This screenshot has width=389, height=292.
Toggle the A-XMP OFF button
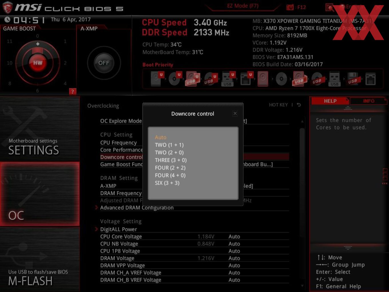pos(104,63)
